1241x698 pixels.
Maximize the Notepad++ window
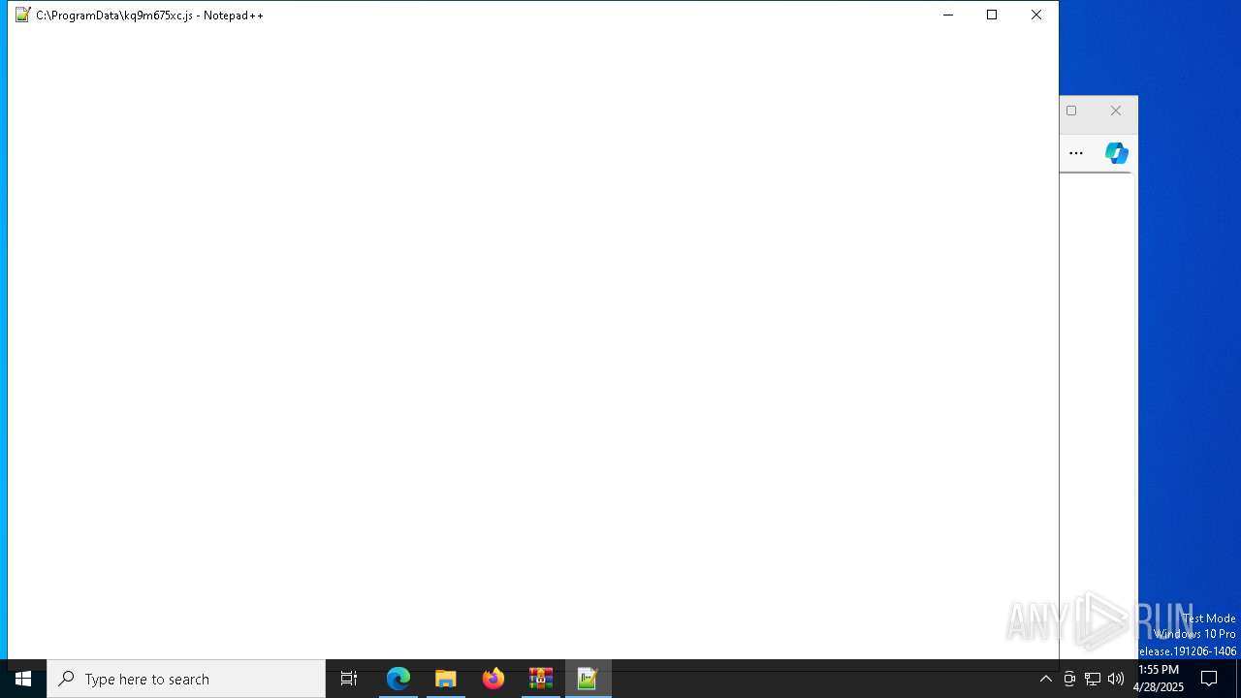coord(992,15)
